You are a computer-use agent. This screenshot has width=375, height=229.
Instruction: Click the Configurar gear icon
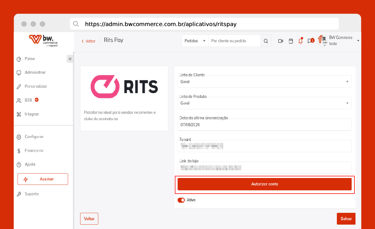[x=19, y=137]
